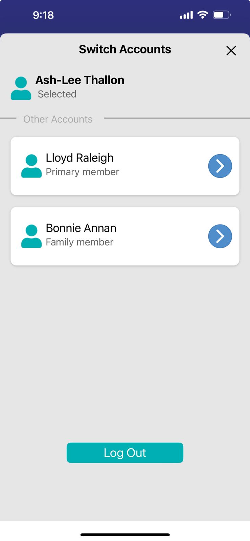
Task: Tap the home indicator bar
Action: [125, 535]
